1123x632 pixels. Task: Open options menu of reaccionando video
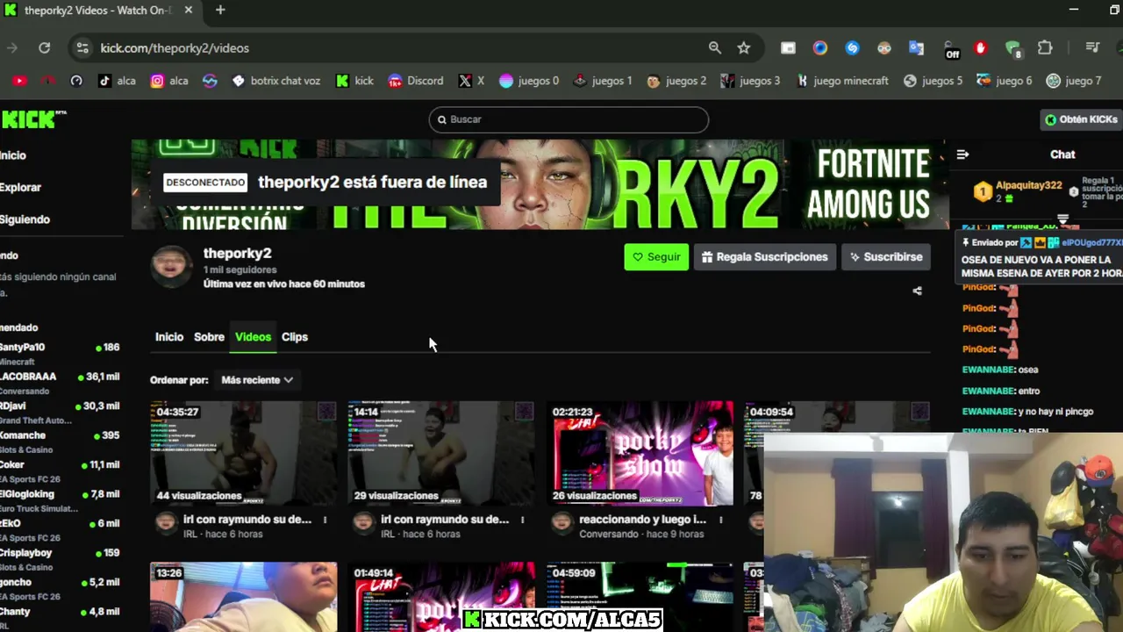tap(720, 520)
